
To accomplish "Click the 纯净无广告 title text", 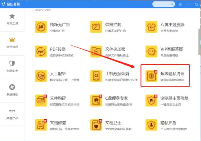I will coord(60,24).
